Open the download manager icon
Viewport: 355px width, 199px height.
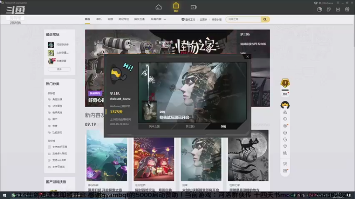pos(338,9)
